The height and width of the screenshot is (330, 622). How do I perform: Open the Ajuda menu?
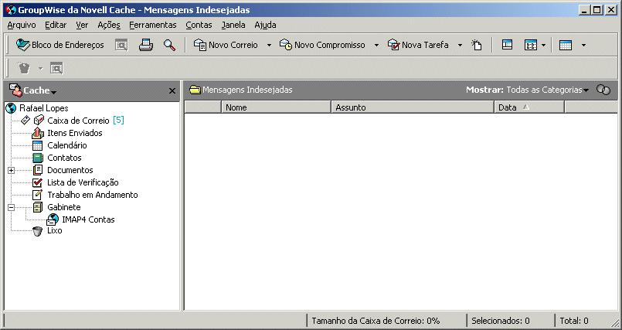(265, 25)
